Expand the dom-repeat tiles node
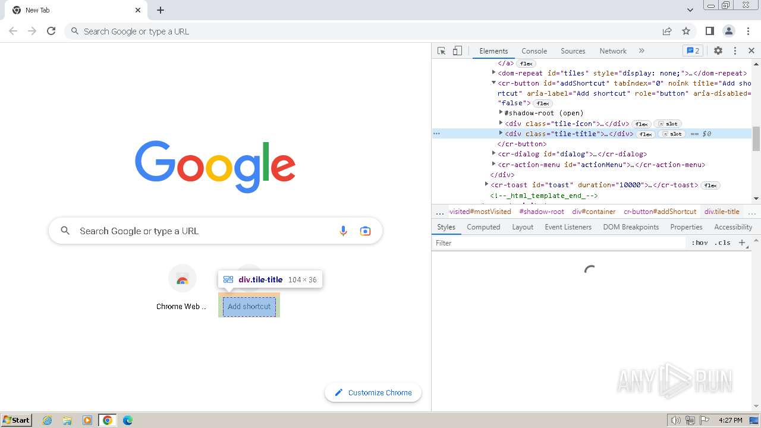The width and height of the screenshot is (761, 428). pos(493,73)
